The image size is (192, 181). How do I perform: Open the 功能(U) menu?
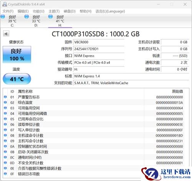click(x=38, y=11)
